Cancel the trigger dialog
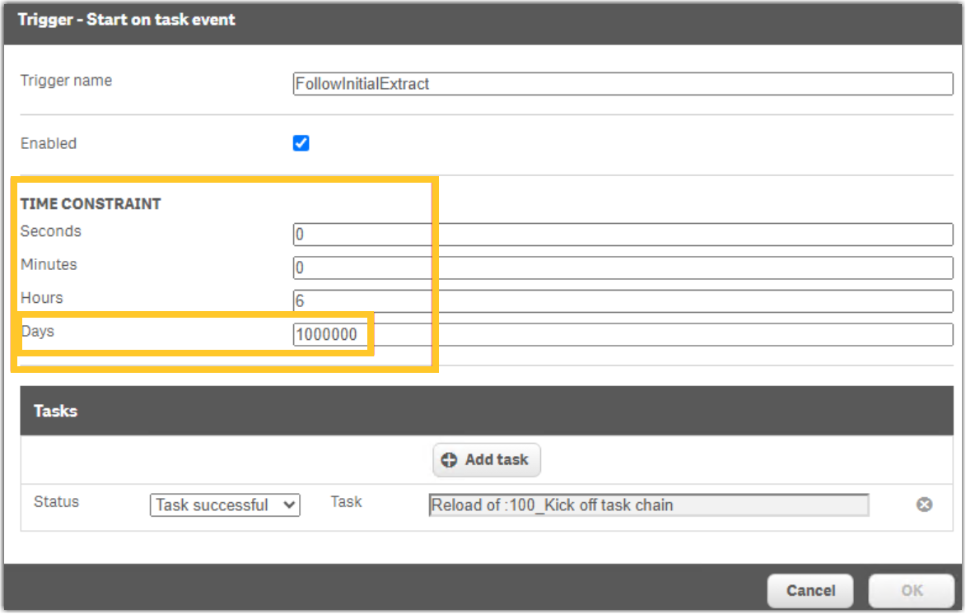The height and width of the screenshot is (614, 966). tap(810, 590)
